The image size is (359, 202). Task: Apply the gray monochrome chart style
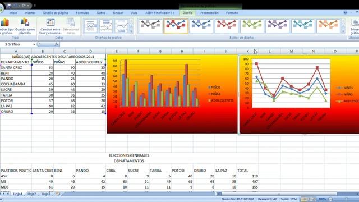tap(150, 26)
